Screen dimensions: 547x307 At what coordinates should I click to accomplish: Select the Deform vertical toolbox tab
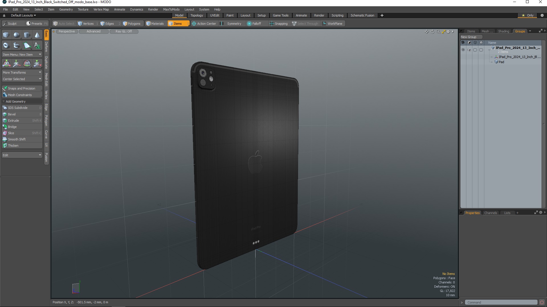tap(46, 47)
